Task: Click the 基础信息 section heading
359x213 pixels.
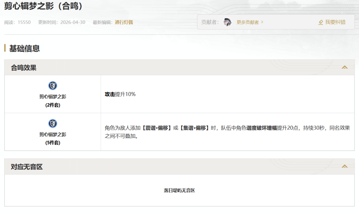Action: click(x=24, y=48)
